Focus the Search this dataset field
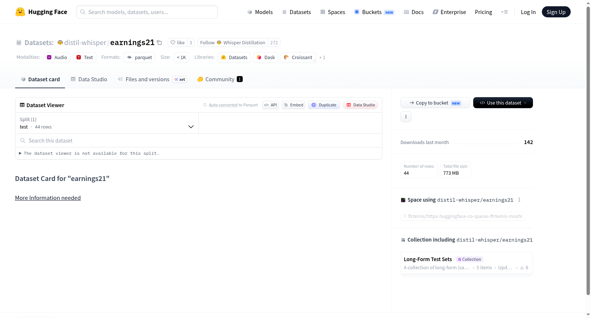Viewport: 591px width, 318px height. tap(199, 140)
